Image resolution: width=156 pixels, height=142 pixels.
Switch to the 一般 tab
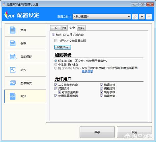tap(55, 28)
